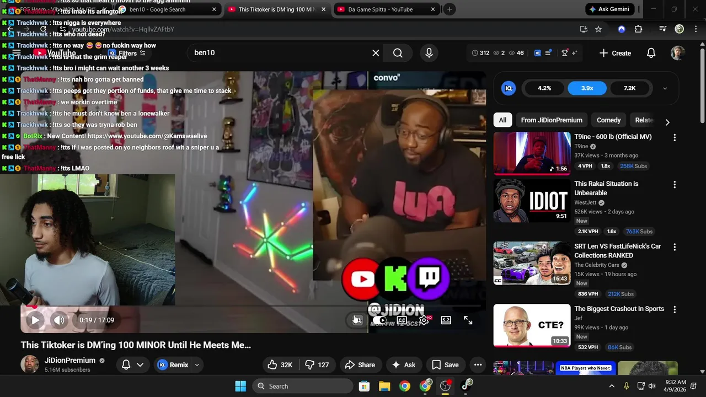This screenshot has height=397, width=706.
Task: Open Windows Start menu
Action: pyautogui.click(x=240, y=386)
